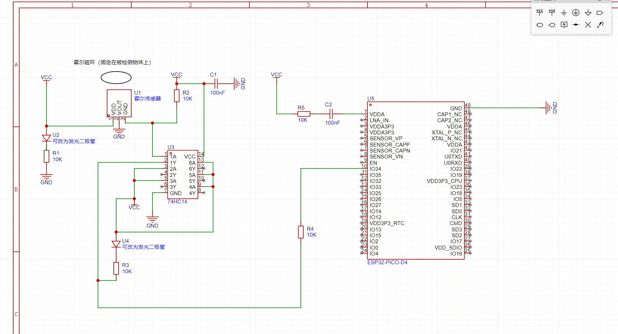Select the no-connect X flag tool
The height and width of the screenshot is (334, 618).
[x=588, y=25]
